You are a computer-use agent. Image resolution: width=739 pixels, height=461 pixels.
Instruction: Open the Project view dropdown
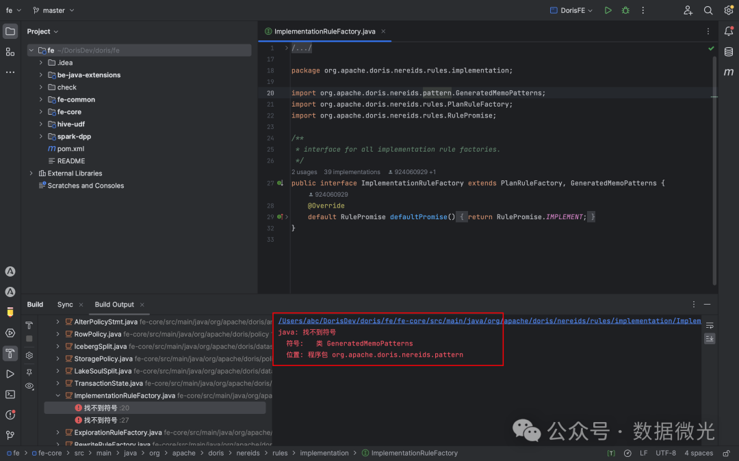42,31
